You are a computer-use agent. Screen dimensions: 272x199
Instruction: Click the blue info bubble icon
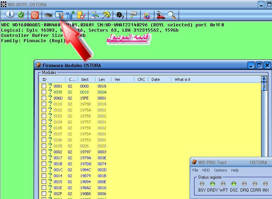(10, 15)
